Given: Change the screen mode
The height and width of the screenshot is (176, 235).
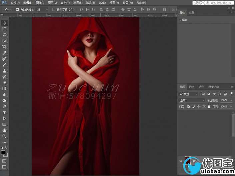Looking at the screenshot, I should (x=4, y=167).
